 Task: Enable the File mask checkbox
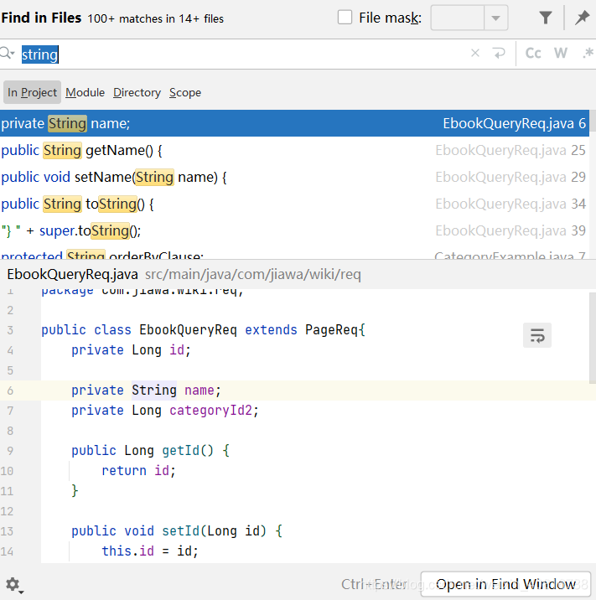tap(345, 18)
